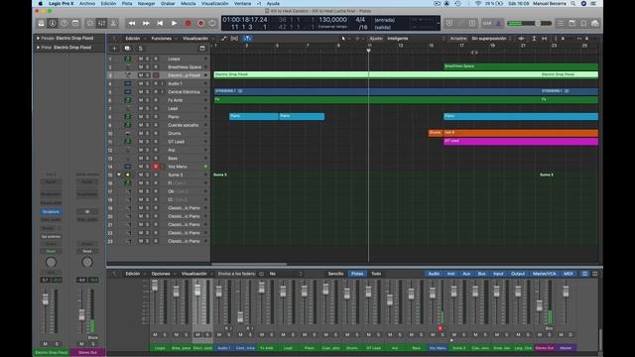Open Edición menu in tracks area
This screenshot has height=357, width=635.
132,39
